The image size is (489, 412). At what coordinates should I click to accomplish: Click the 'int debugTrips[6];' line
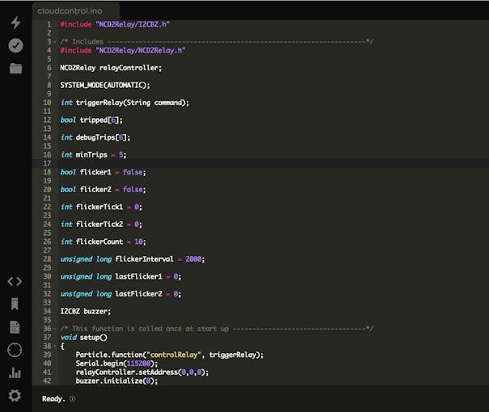[x=95, y=137]
